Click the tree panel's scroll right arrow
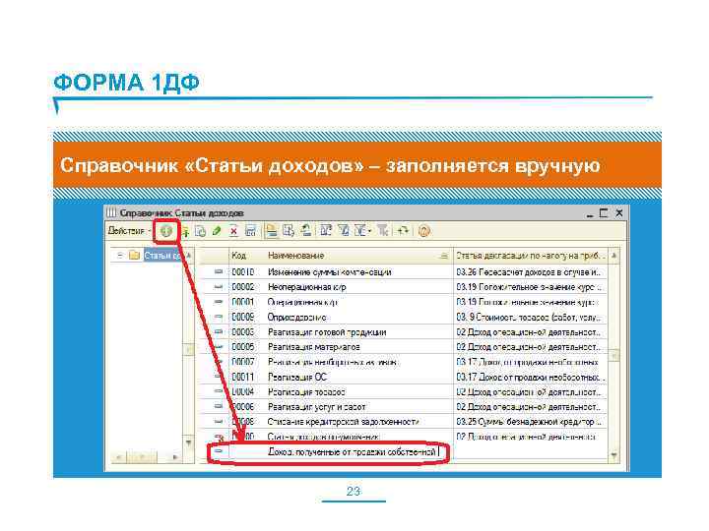 175,457
